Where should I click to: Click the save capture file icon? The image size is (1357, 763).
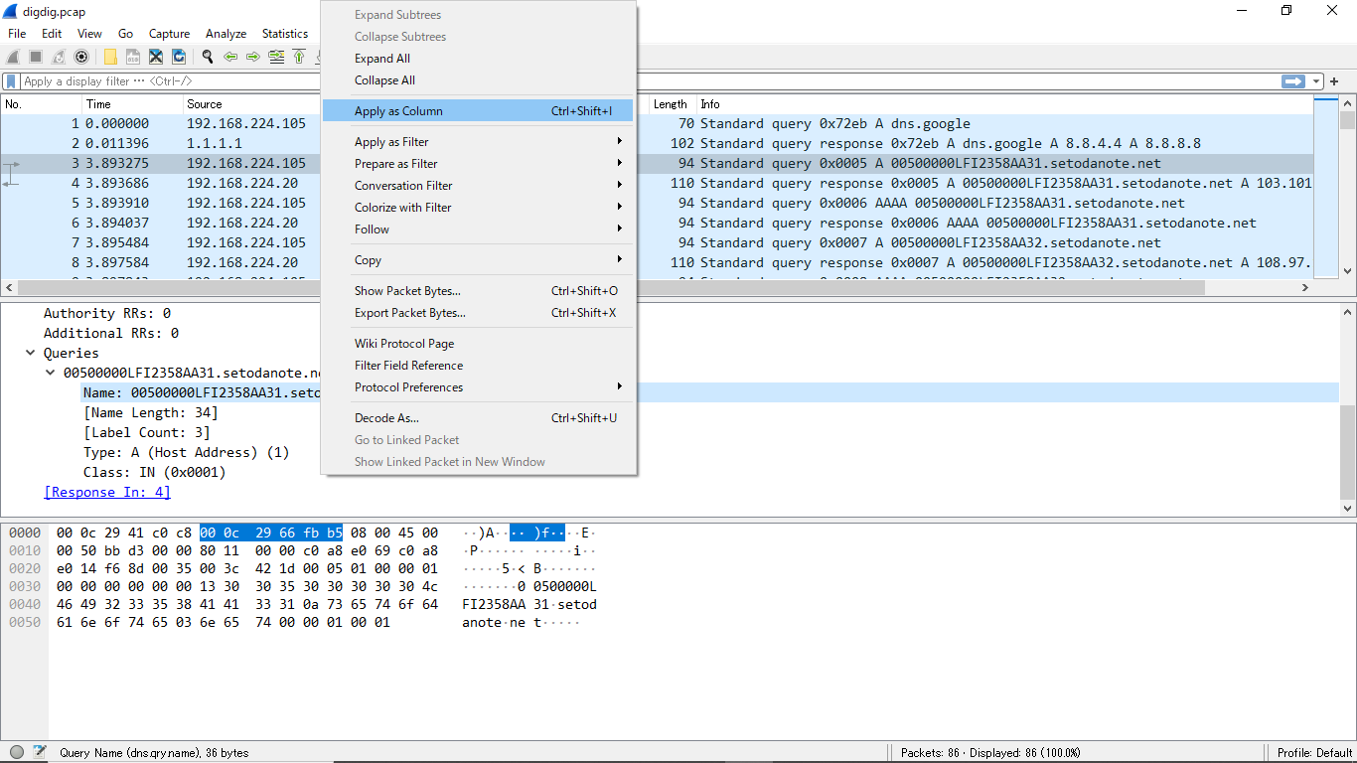(x=133, y=57)
